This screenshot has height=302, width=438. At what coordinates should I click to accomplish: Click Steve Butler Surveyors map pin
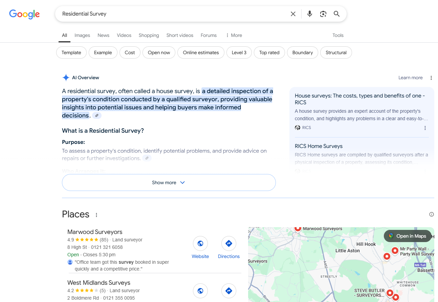point(390,293)
